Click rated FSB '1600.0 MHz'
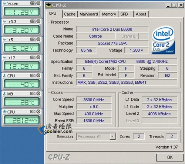185x164 pixels. (x=94, y=121)
